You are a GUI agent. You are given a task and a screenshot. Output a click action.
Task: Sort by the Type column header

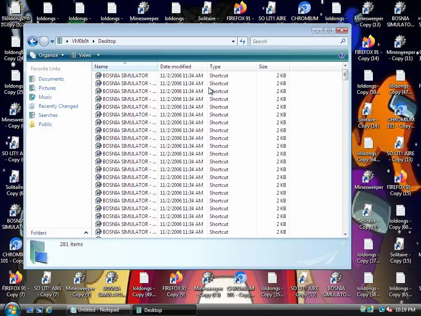tap(232, 66)
